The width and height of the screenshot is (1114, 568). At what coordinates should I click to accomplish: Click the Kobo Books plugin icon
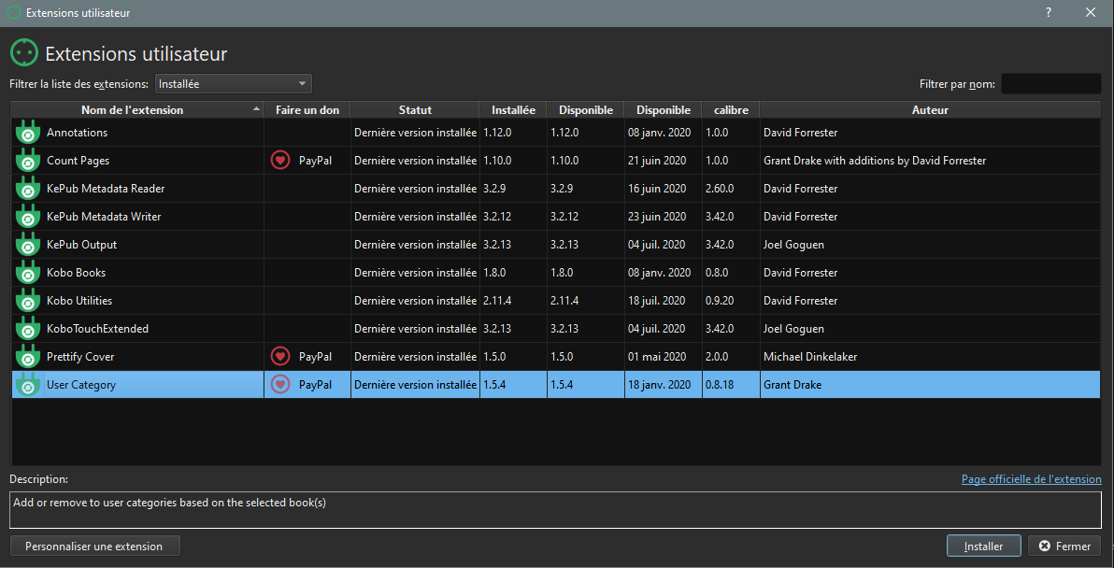point(28,273)
